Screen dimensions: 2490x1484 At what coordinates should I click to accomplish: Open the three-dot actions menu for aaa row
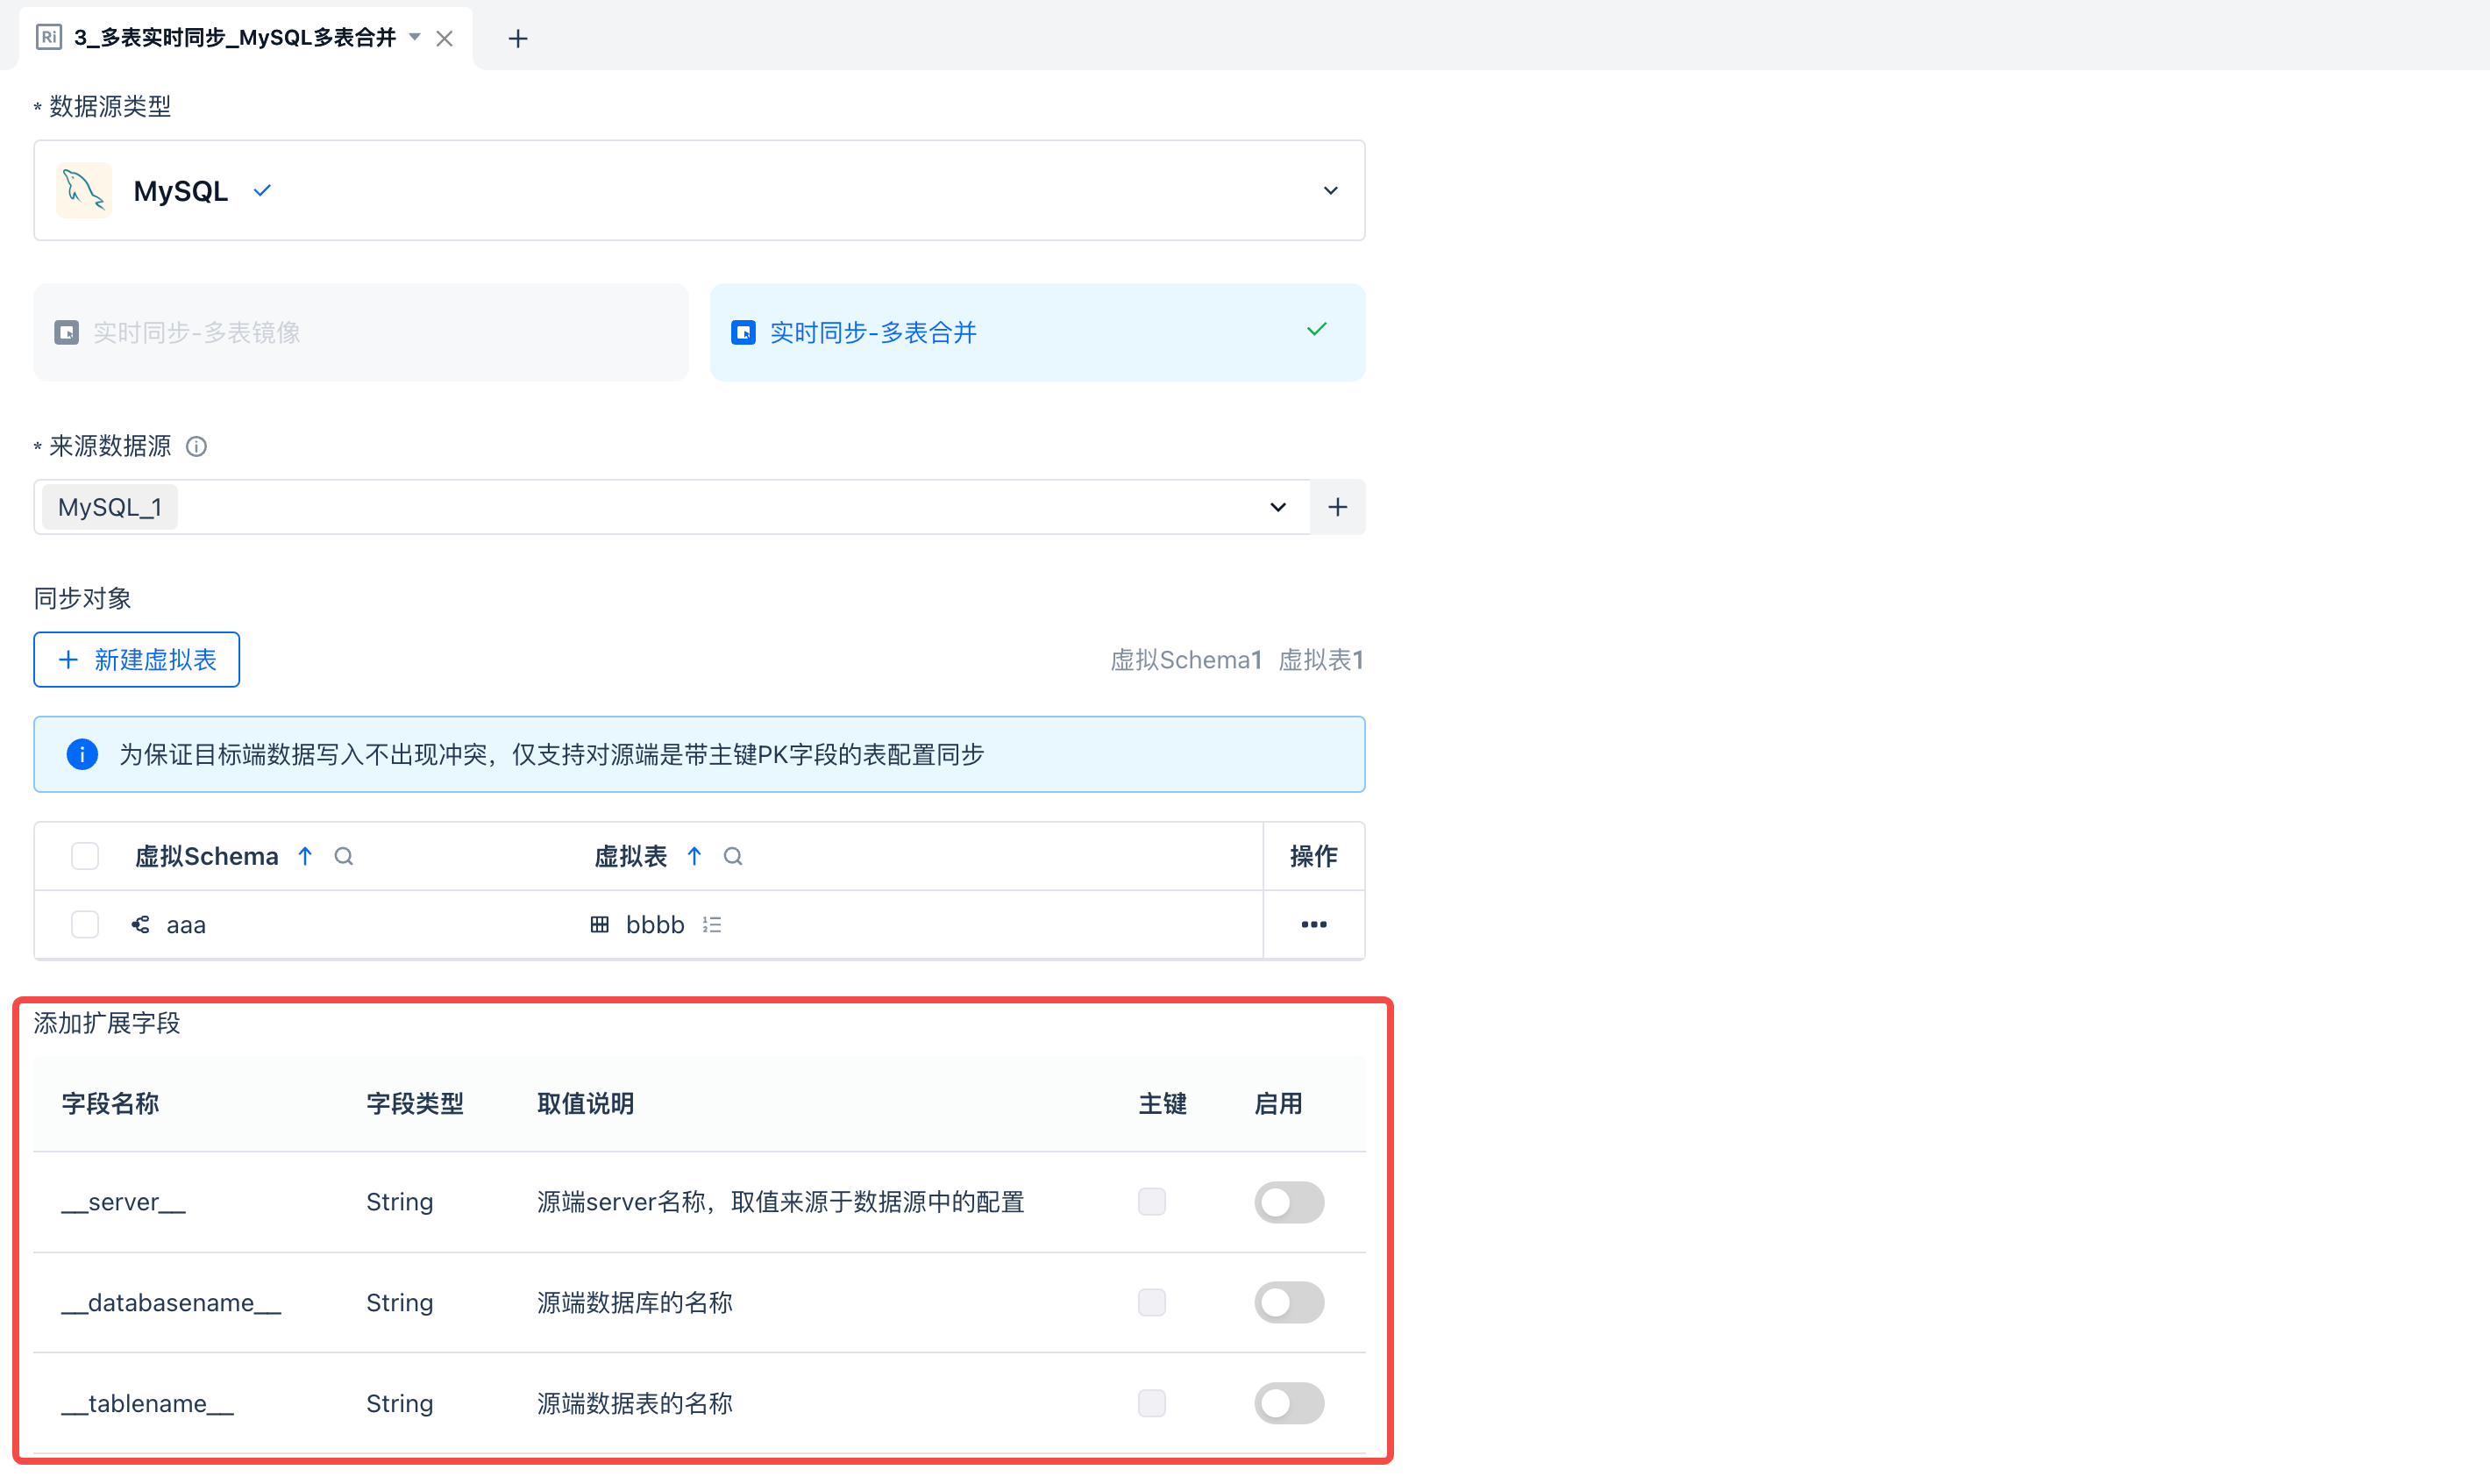[x=1313, y=925]
